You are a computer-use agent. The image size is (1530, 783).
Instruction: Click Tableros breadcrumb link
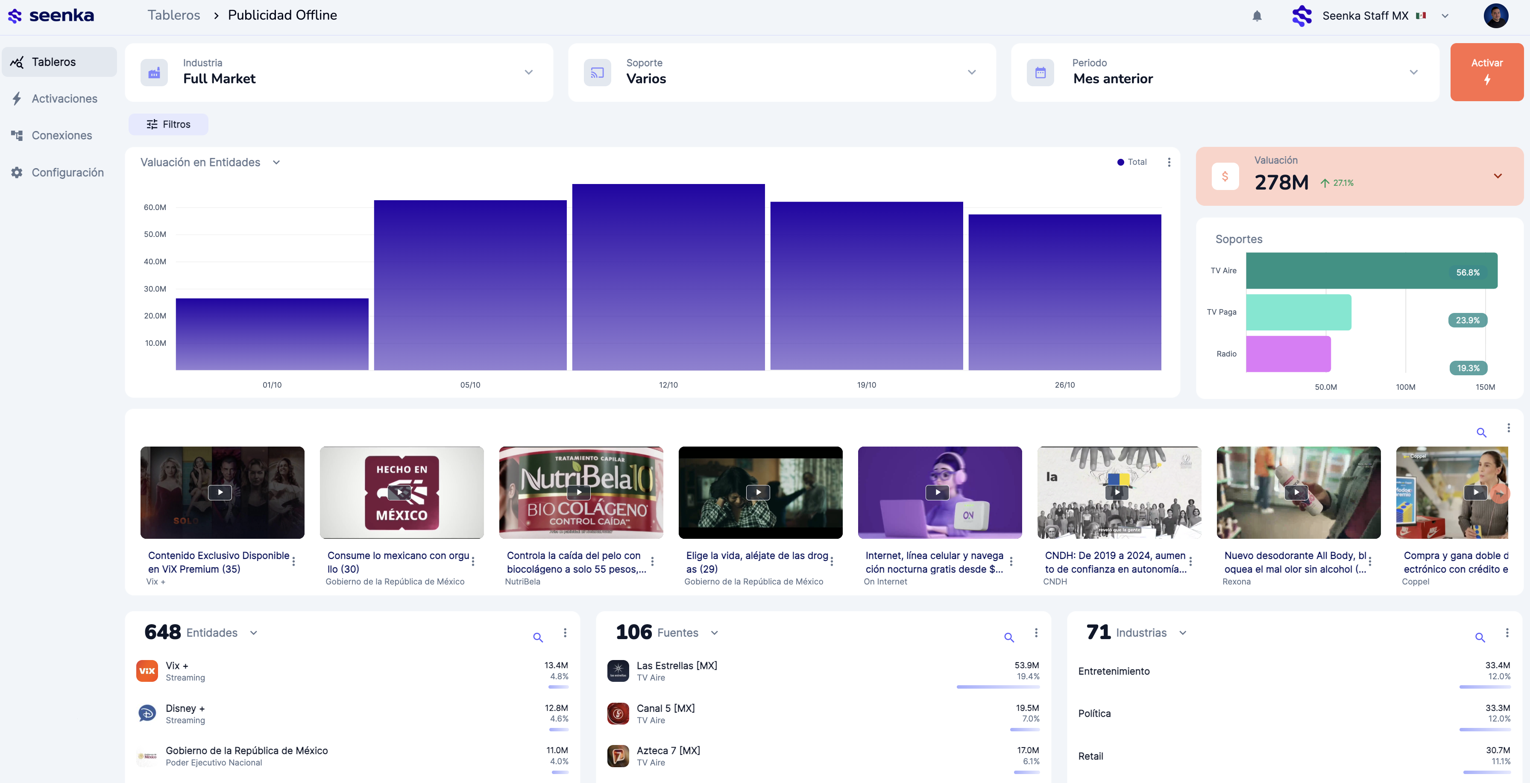point(173,15)
